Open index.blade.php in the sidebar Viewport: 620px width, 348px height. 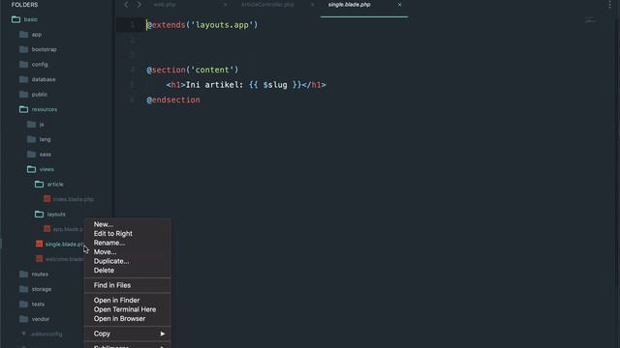click(74, 199)
